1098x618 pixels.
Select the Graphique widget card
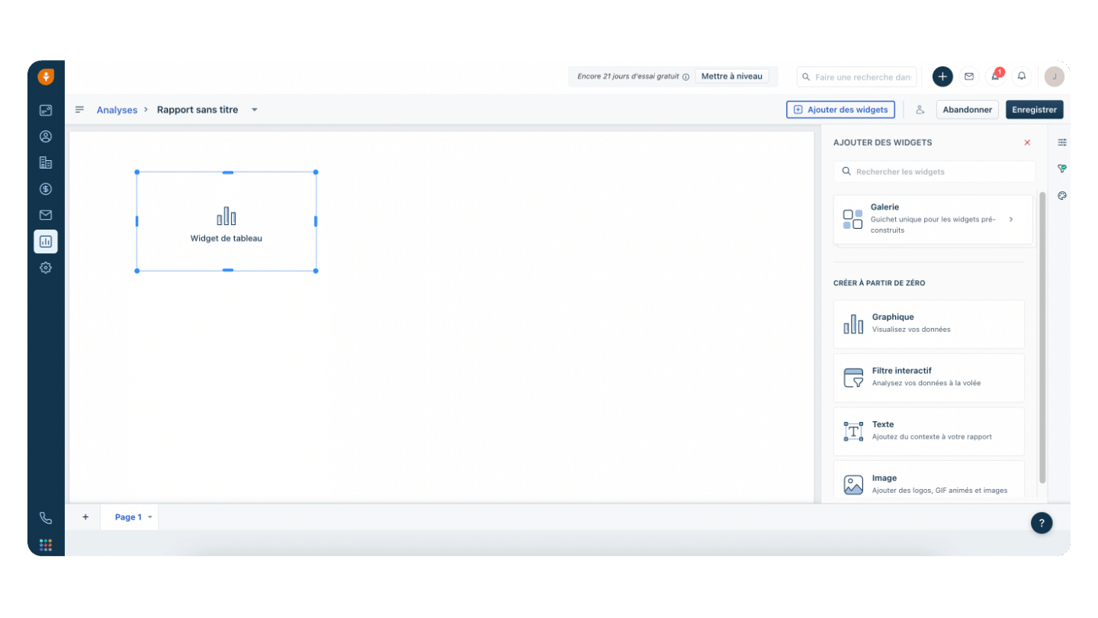pyautogui.click(x=929, y=324)
